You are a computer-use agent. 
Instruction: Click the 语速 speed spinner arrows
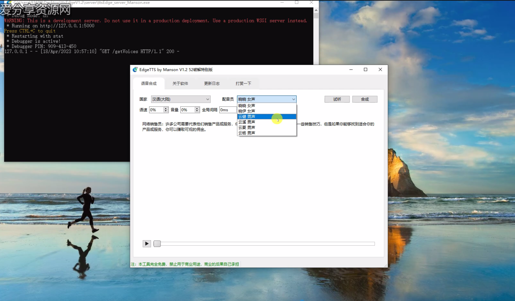pyautogui.click(x=166, y=110)
